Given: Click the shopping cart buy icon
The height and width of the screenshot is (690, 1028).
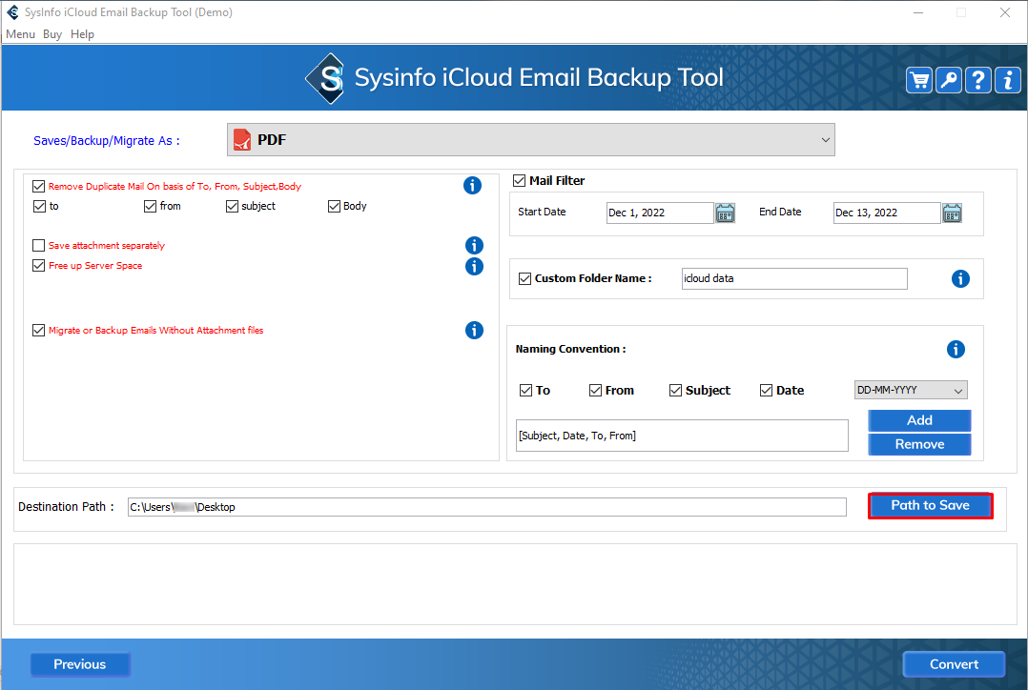Looking at the screenshot, I should [x=919, y=80].
